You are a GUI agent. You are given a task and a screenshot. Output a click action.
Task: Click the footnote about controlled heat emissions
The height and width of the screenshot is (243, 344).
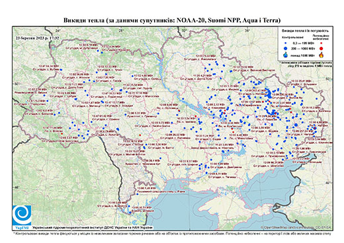pos(172,233)
